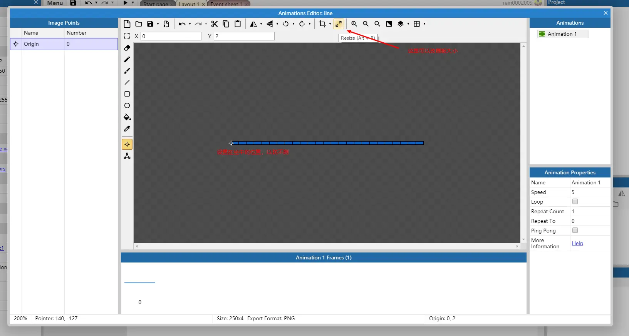This screenshot has height=336, width=629.
Task: Cut selection with scissors icon
Action: (215, 24)
